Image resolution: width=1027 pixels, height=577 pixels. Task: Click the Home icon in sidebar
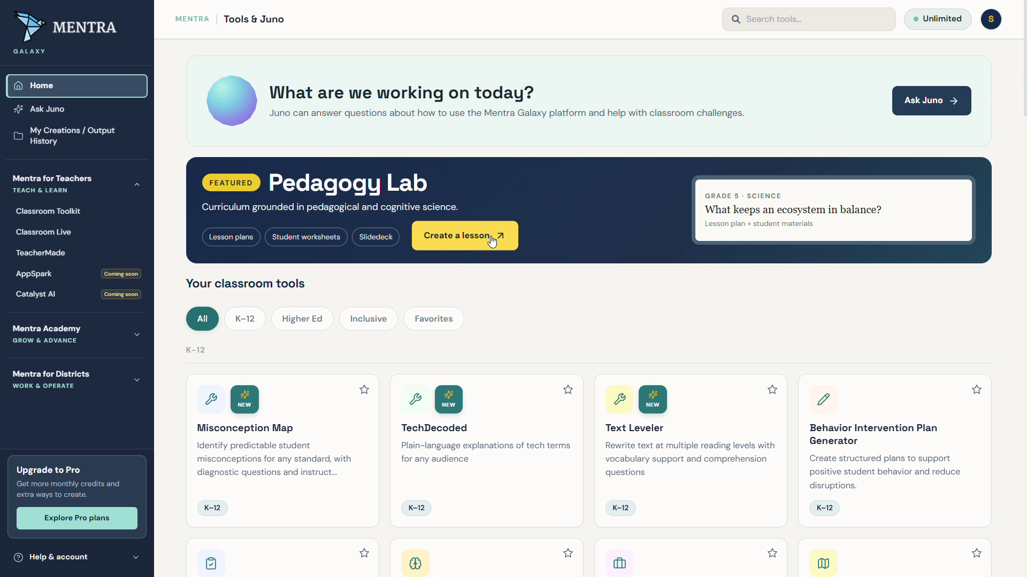tap(19, 85)
